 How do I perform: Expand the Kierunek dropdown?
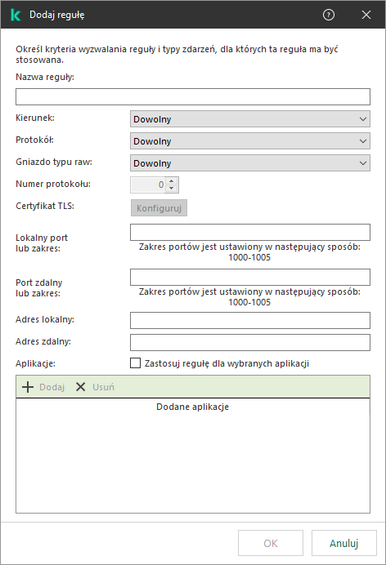[250, 119]
